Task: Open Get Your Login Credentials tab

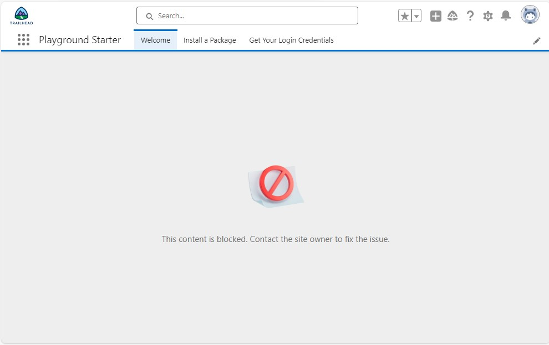Action: [291, 40]
